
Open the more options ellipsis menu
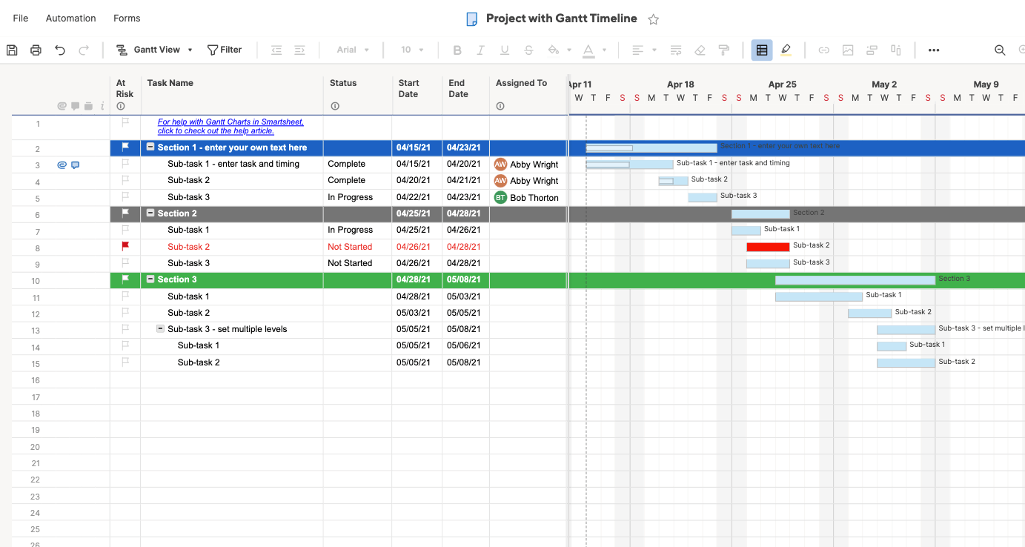[934, 50]
